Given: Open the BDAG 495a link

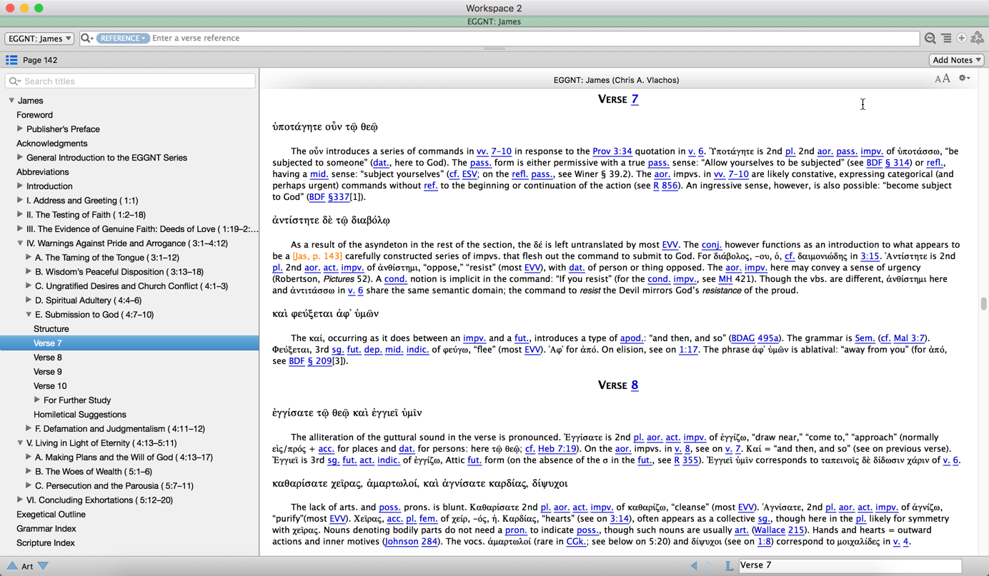Looking at the screenshot, I should 755,338.
